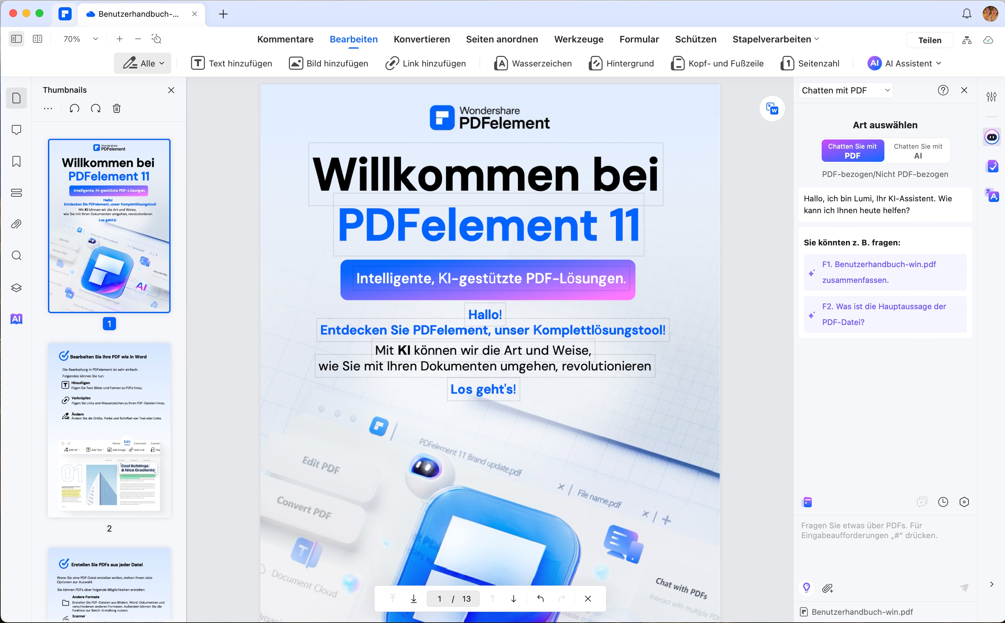Select the Kommentare panel icon in sidebar
This screenshot has height=623, width=1005.
(x=16, y=129)
